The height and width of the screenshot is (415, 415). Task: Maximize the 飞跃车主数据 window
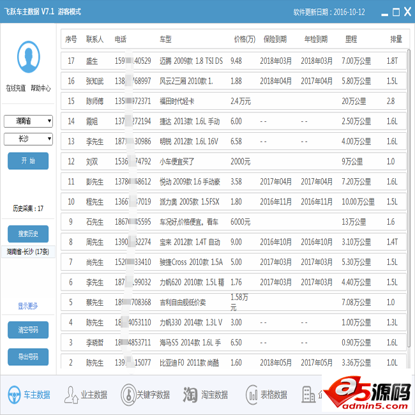point(396,12)
